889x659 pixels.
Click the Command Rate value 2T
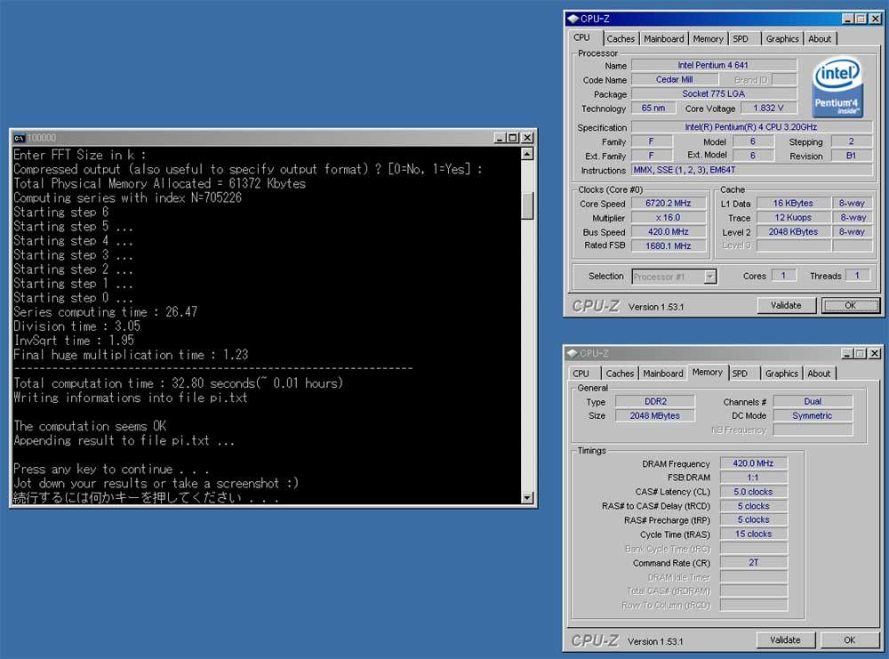[754, 562]
